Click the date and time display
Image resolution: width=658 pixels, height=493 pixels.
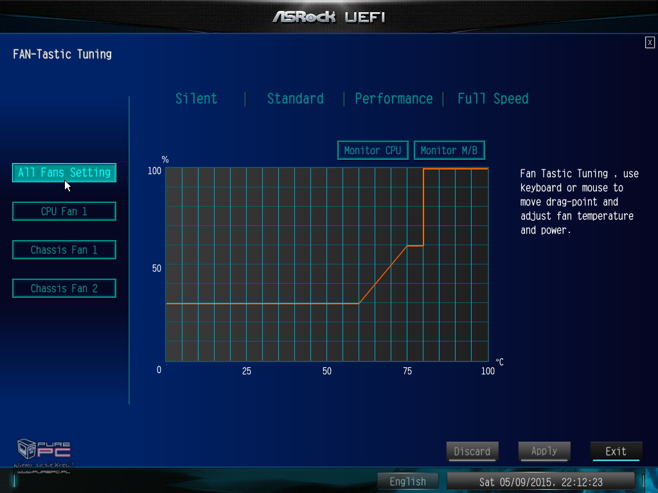click(541, 481)
